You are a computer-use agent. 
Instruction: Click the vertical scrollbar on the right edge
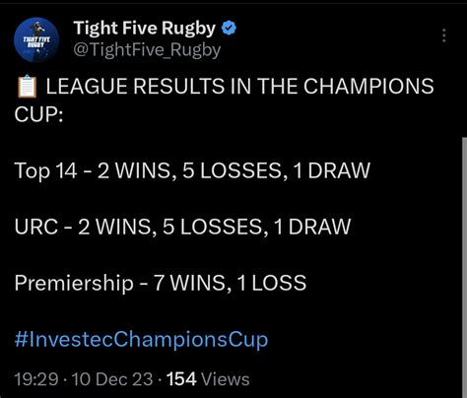[464, 268]
